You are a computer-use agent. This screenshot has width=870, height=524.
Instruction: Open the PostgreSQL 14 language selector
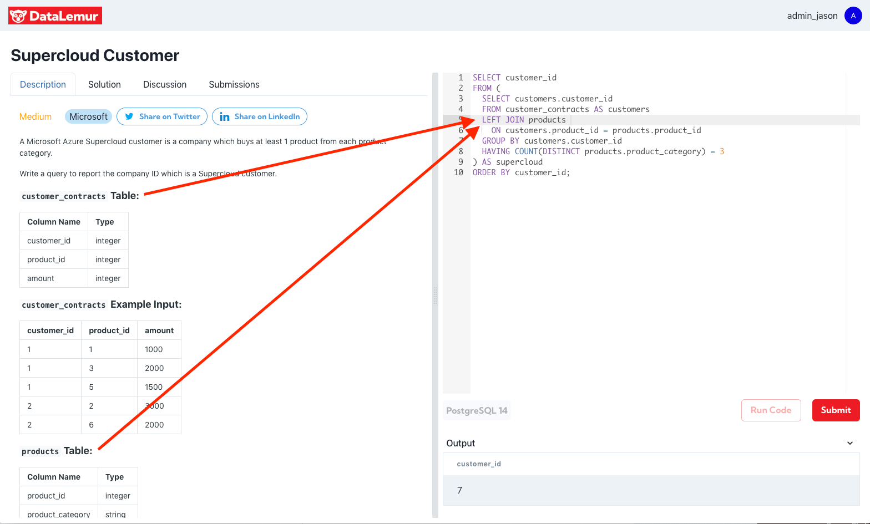[x=477, y=410]
